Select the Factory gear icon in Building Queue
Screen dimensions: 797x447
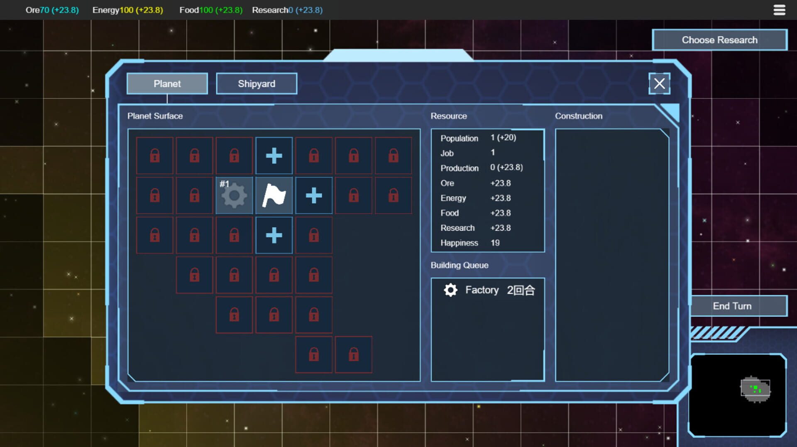coord(451,290)
